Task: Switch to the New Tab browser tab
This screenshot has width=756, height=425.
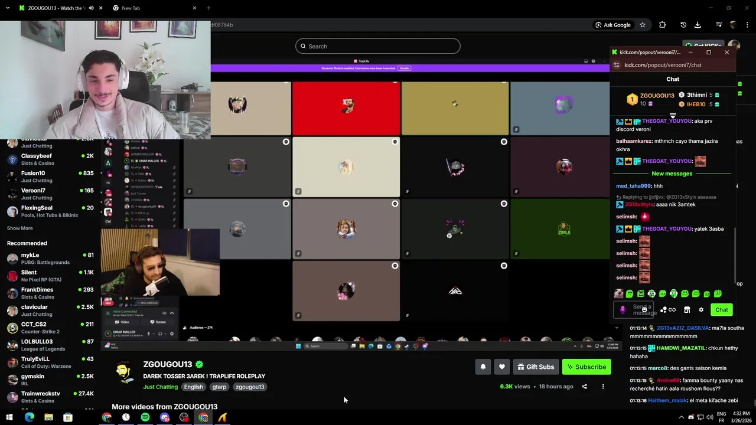Action: click(x=154, y=8)
